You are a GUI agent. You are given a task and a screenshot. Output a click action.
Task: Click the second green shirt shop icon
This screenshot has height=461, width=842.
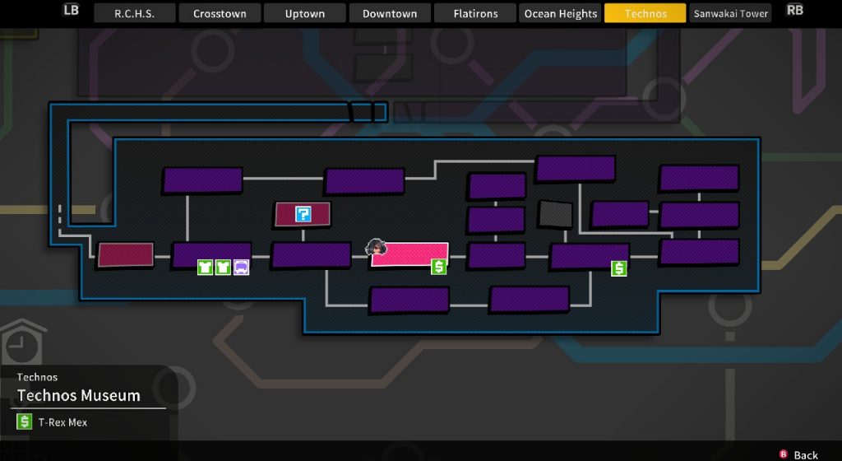[x=223, y=267]
